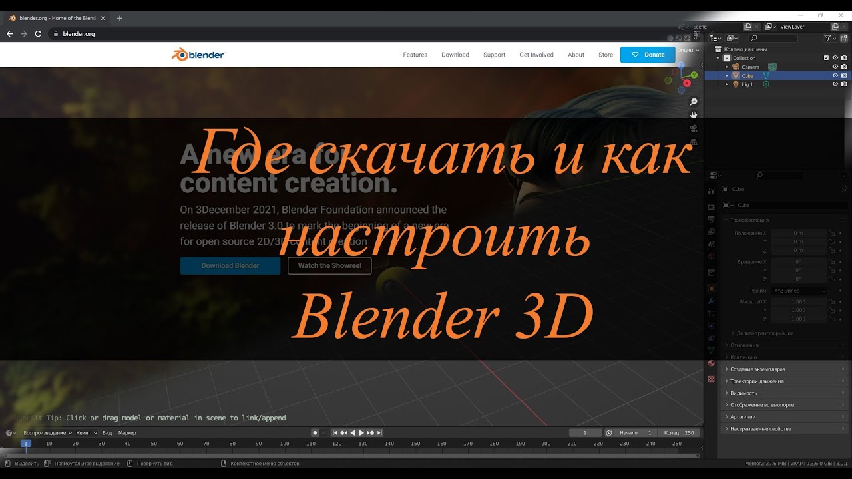Screen dimensions: 852x479
Task: Open Features on the Blender site
Action: tap(415, 55)
